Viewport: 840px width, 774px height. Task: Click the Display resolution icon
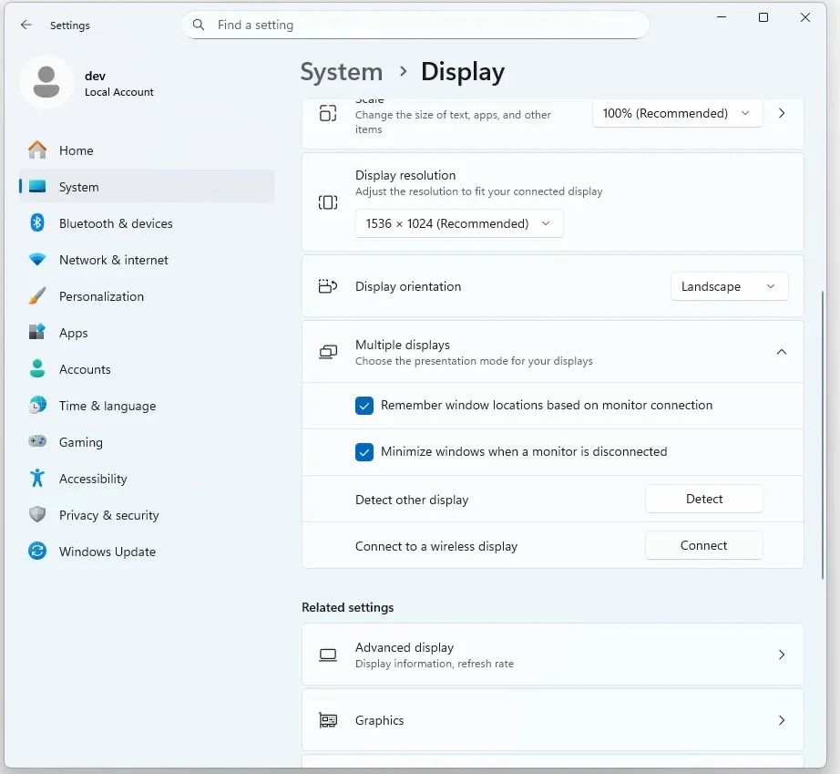tap(328, 202)
